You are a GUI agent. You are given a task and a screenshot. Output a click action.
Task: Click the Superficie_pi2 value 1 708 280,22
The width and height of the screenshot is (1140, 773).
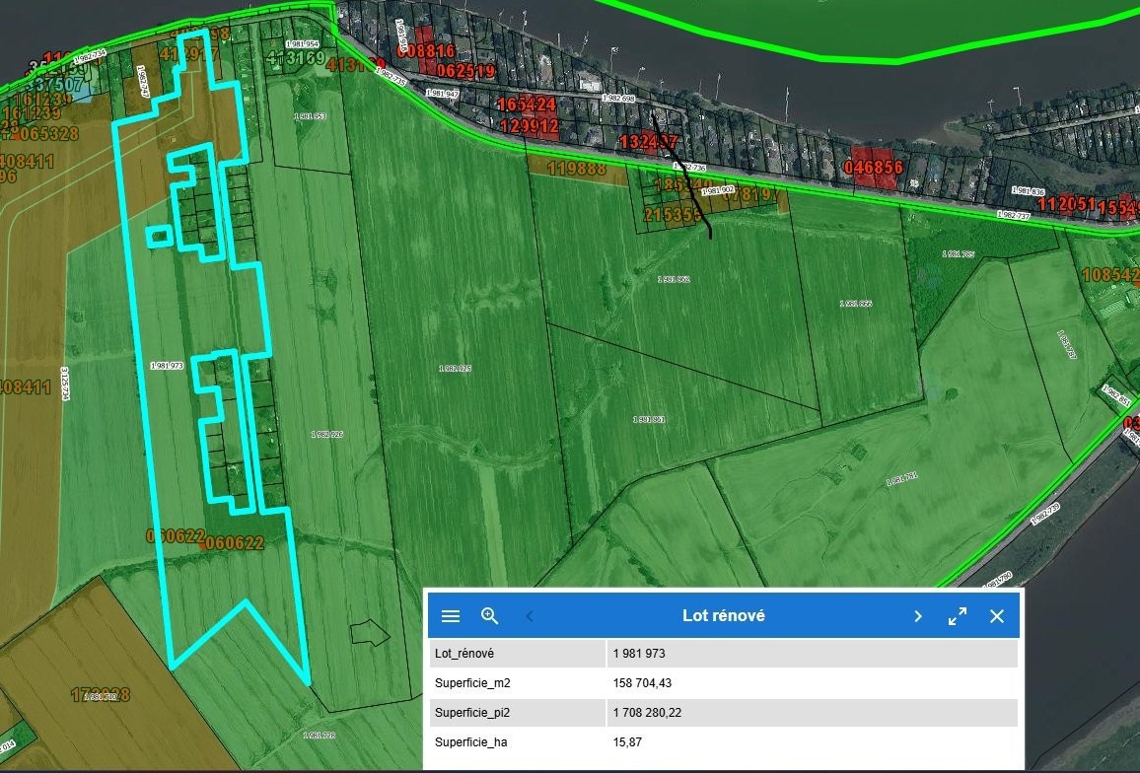pos(652,712)
